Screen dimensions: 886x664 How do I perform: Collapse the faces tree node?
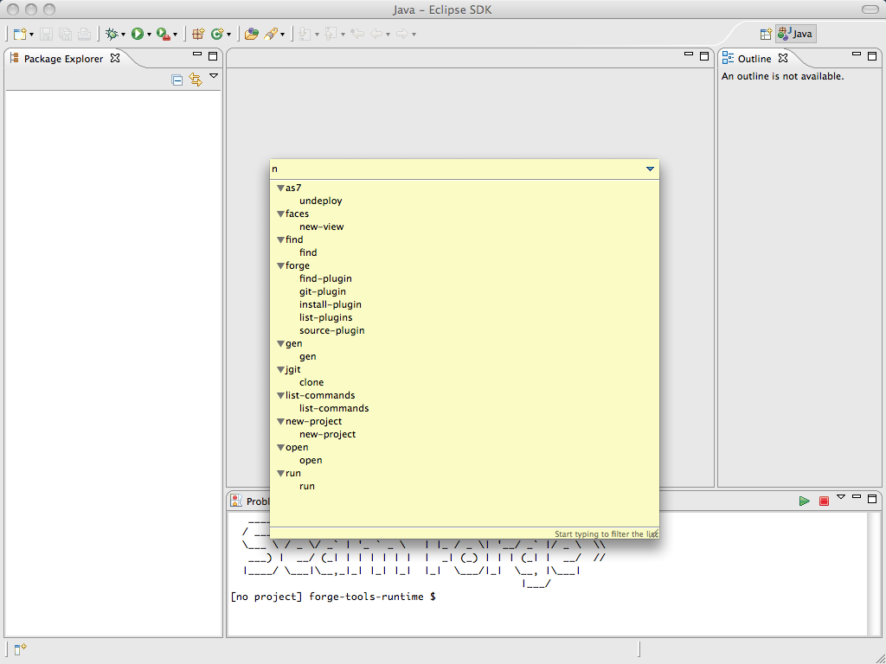coord(280,214)
